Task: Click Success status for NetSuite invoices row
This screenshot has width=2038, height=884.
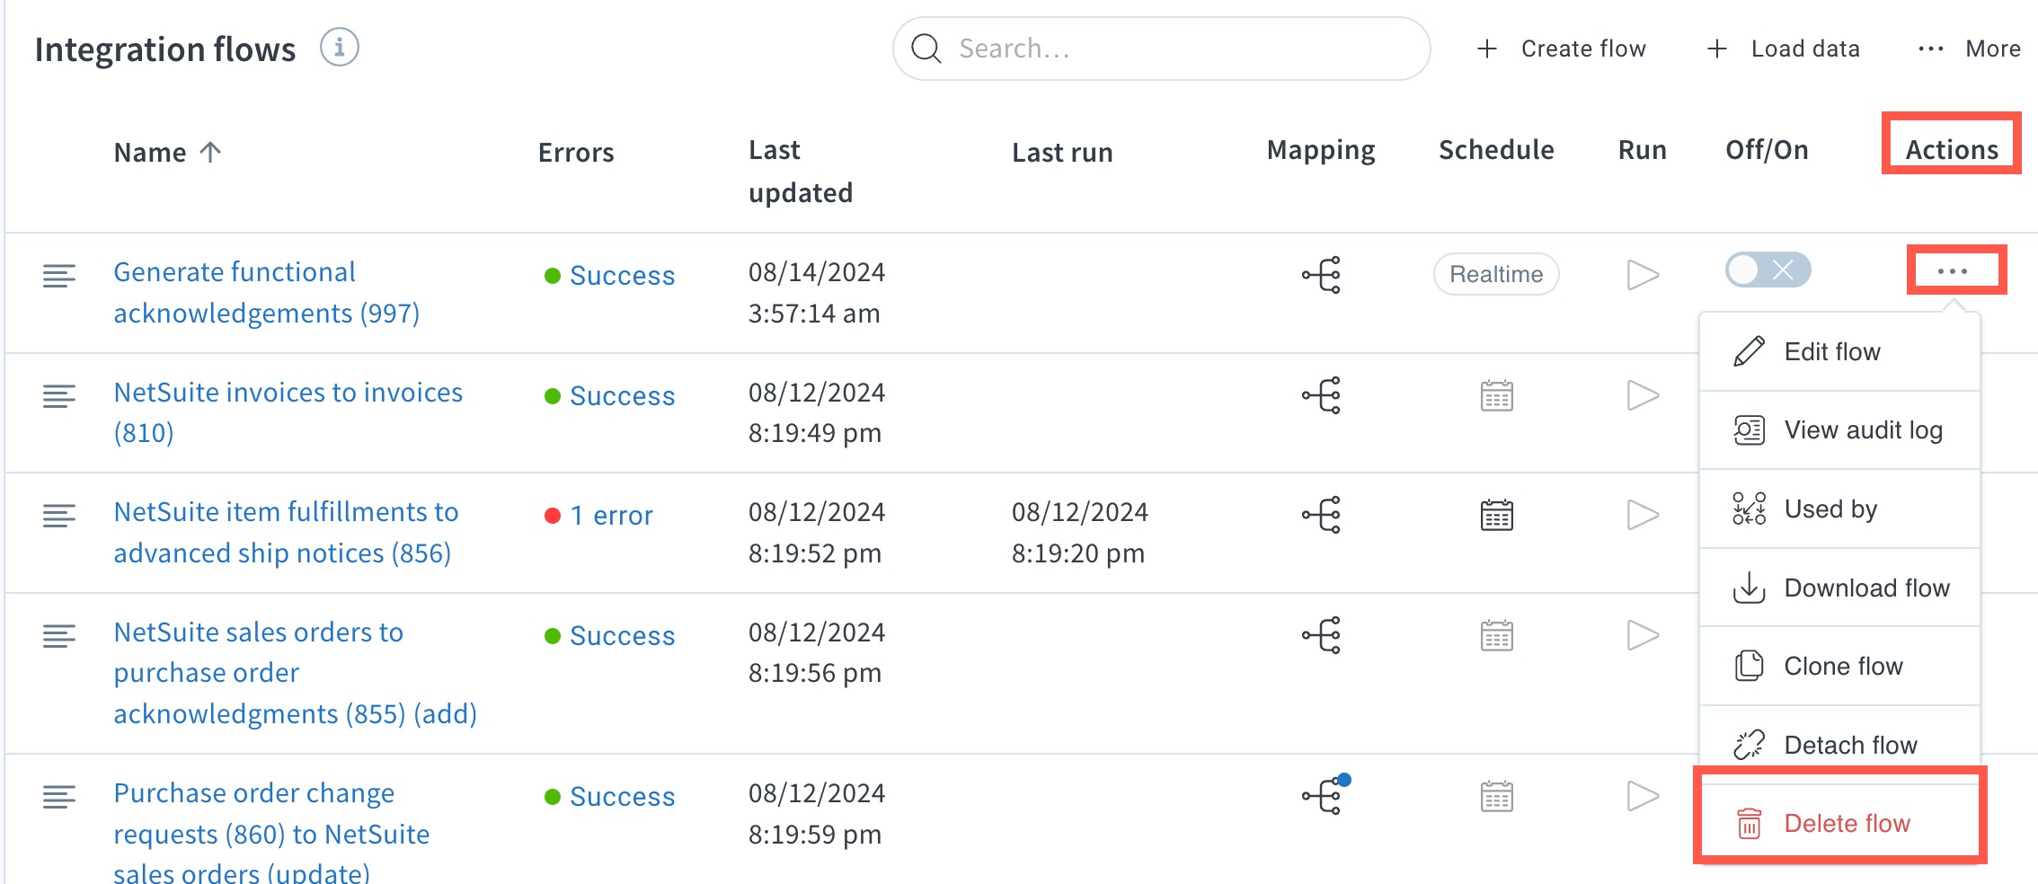Action: pos(610,395)
